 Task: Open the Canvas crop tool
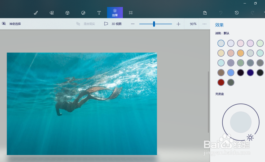[x=131, y=13]
